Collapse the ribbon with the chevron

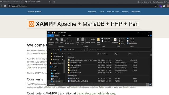point(148,36)
